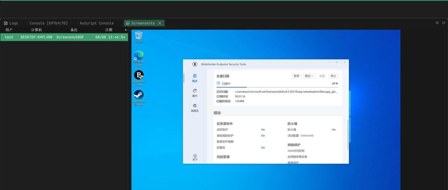Click the 风险管理 section heading
448x190 pixels.
(223, 157)
